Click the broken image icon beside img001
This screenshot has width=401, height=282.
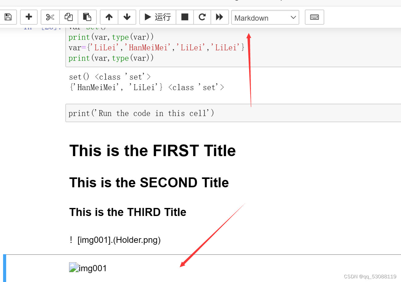pyautogui.click(x=74, y=267)
